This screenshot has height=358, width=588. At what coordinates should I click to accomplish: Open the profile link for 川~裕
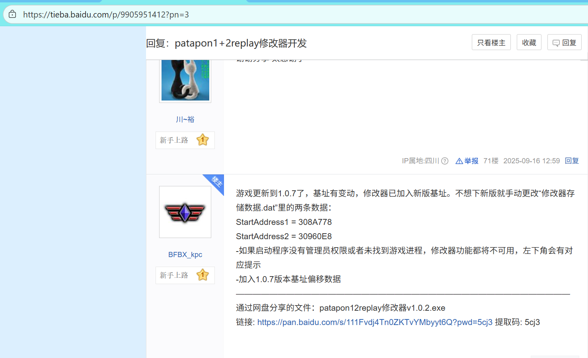click(x=185, y=119)
